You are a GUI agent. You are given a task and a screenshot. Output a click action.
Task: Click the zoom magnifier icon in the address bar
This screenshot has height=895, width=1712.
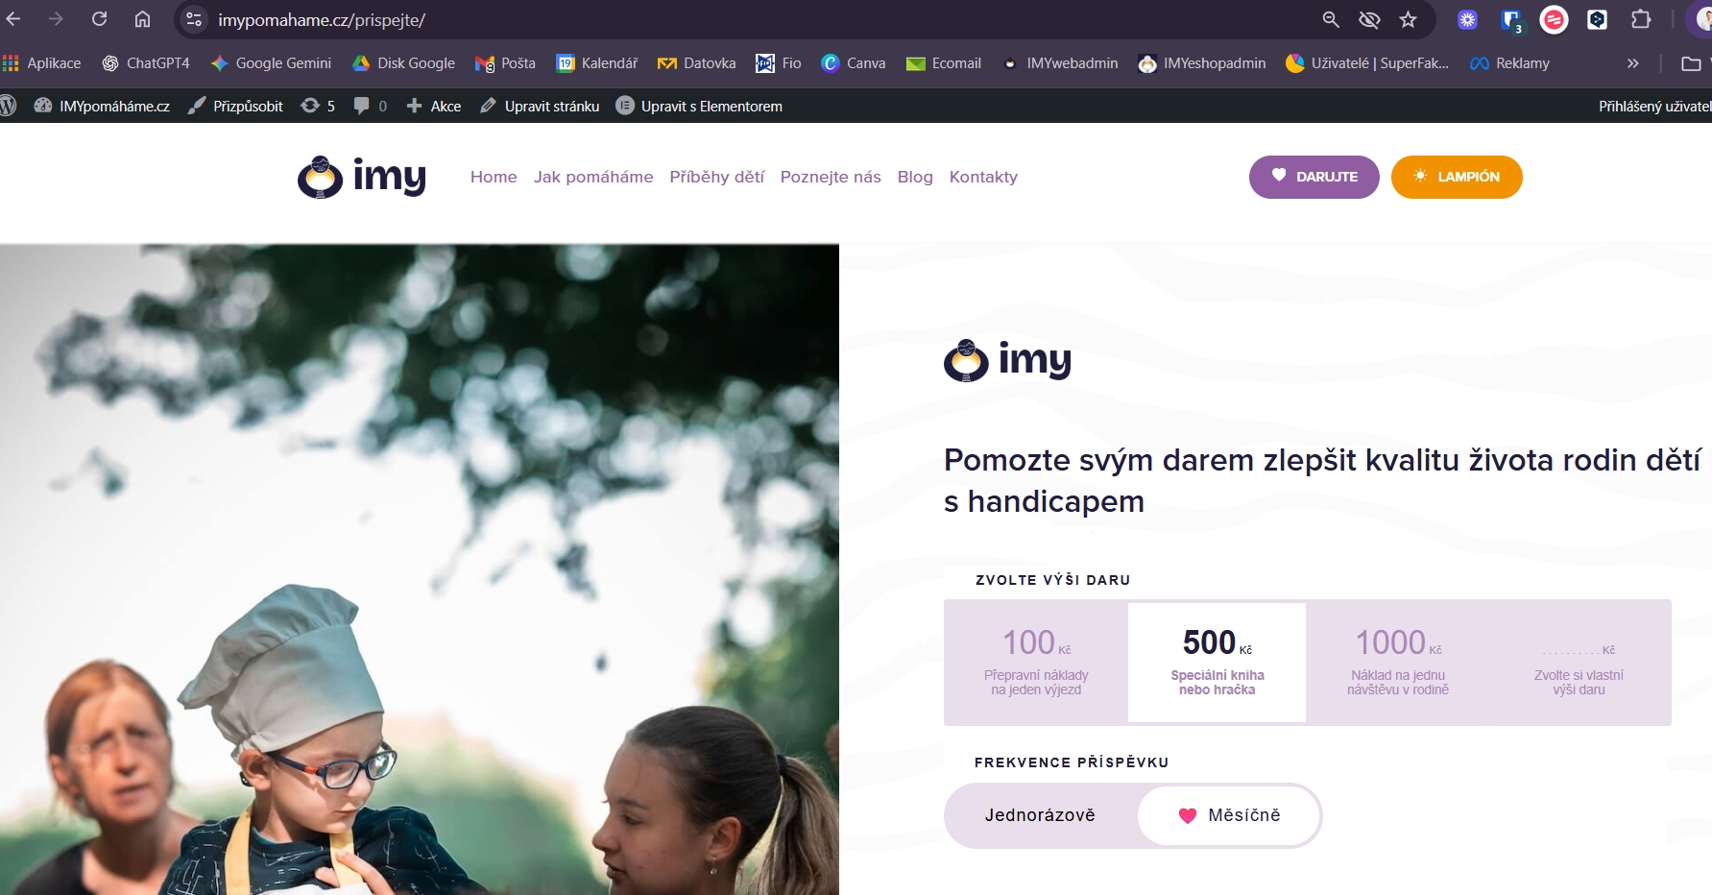1331,19
